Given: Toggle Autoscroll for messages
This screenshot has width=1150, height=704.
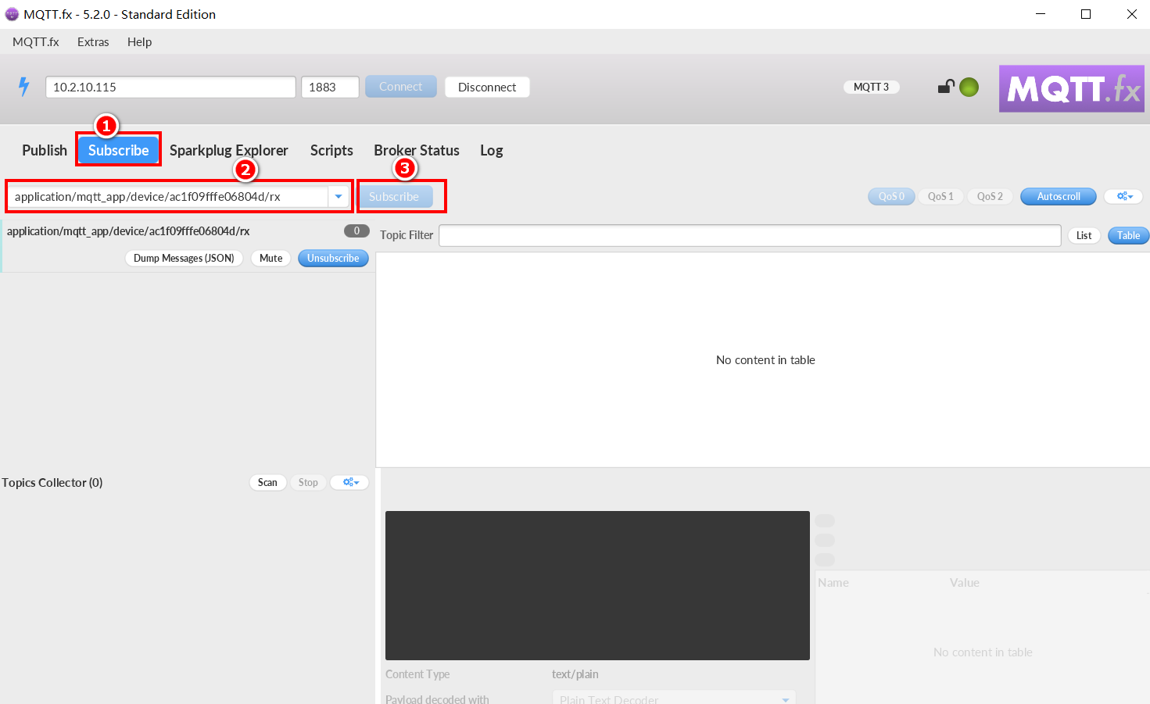Looking at the screenshot, I should [1058, 197].
